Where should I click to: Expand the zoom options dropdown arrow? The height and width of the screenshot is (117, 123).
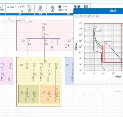[x=15, y=7]
